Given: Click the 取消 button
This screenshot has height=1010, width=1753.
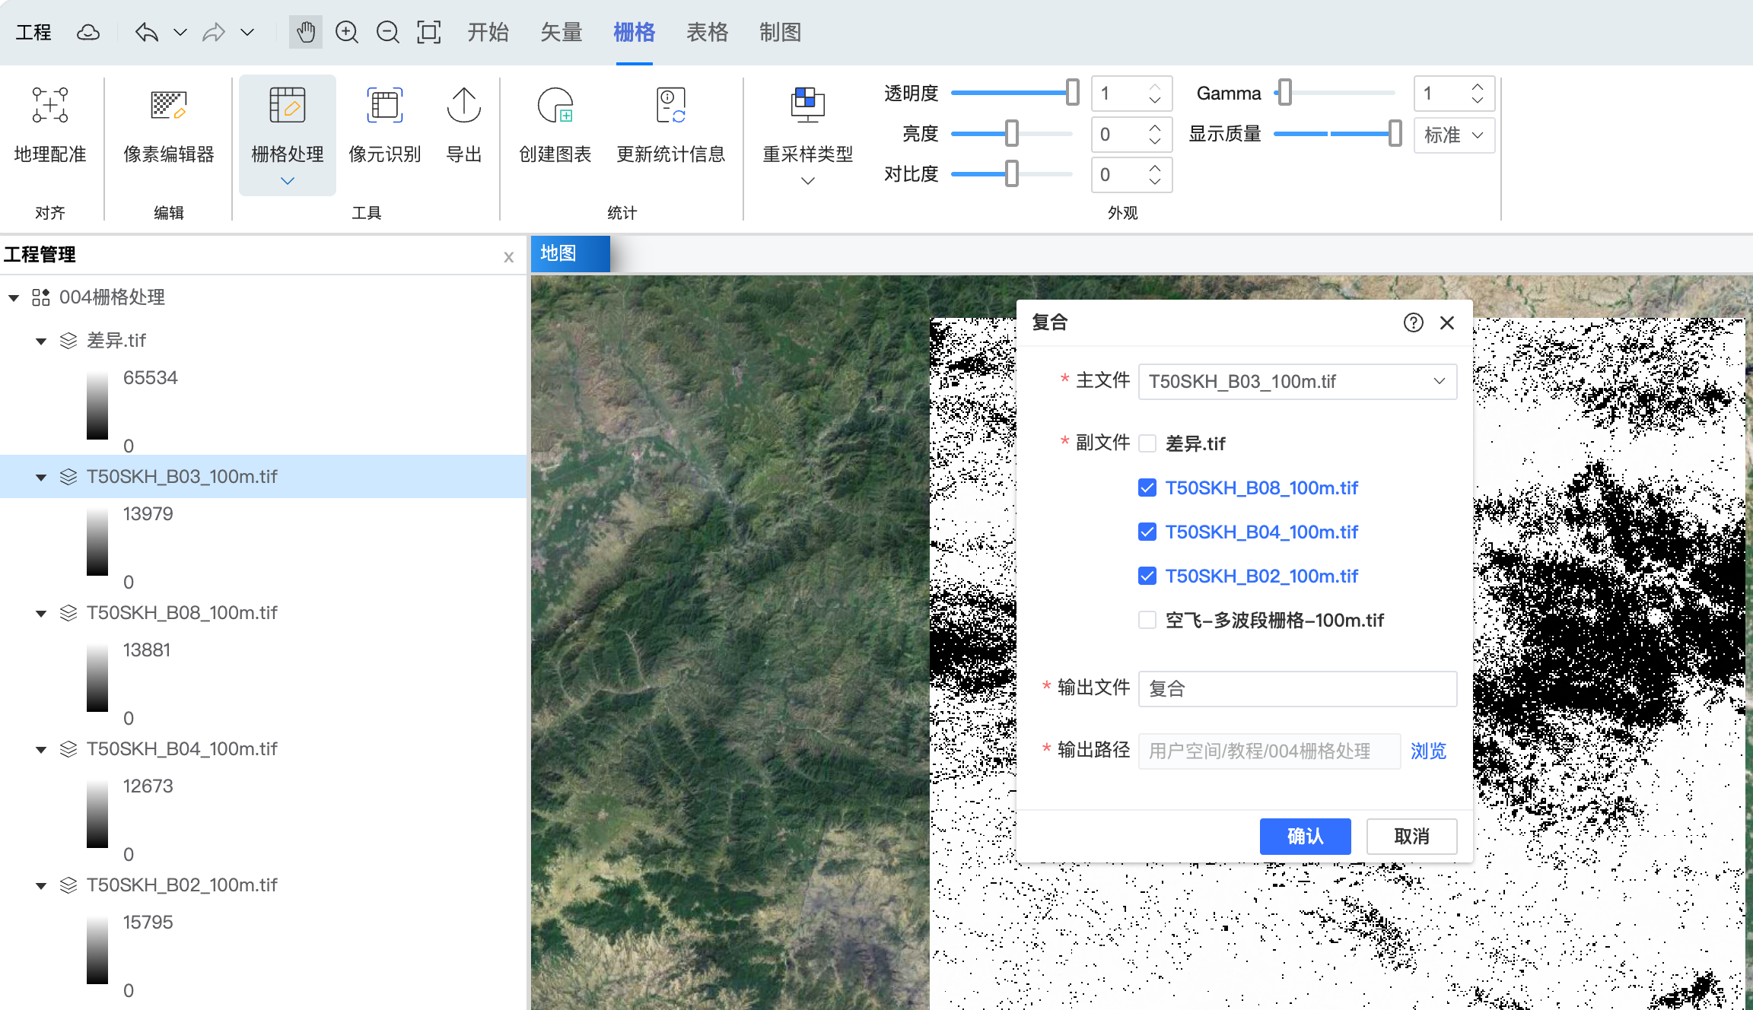Looking at the screenshot, I should (1412, 837).
